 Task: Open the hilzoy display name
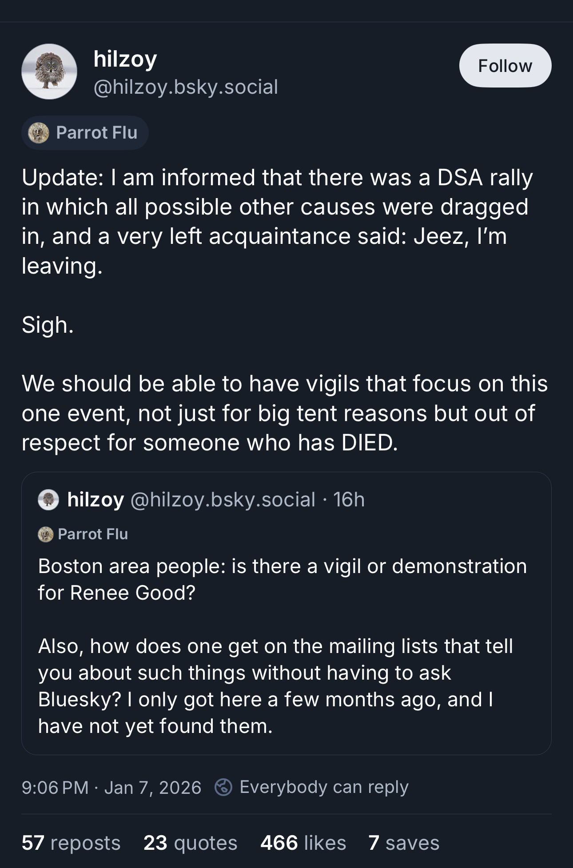[125, 59]
